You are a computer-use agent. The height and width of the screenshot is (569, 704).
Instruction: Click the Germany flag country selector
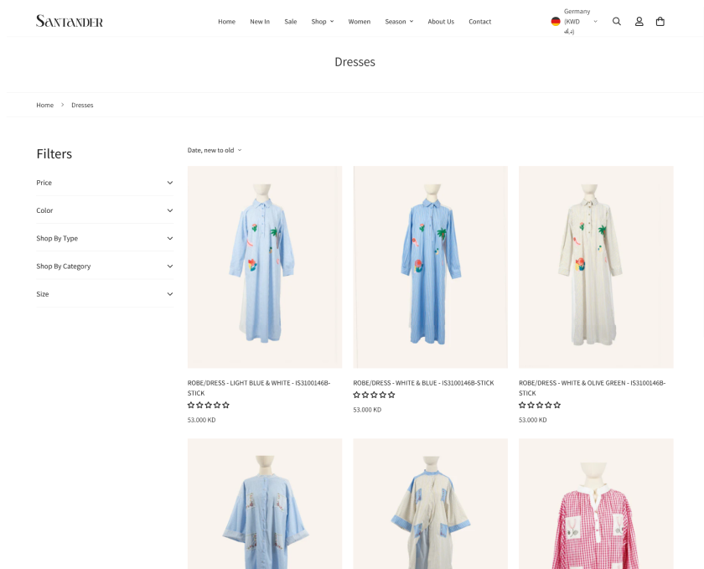click(x=557, y=21)
